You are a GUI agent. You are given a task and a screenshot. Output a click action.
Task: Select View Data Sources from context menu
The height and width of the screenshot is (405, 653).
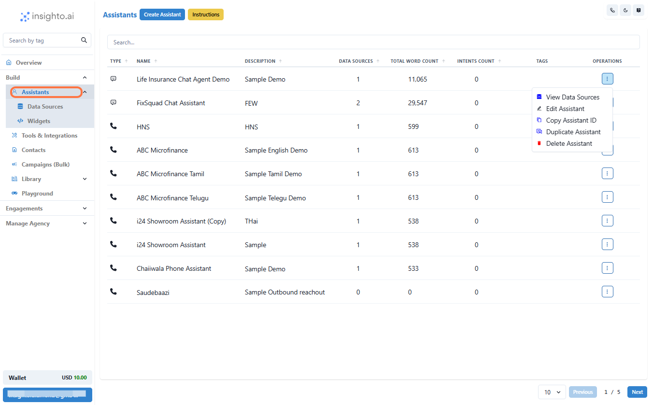(572, 97)
